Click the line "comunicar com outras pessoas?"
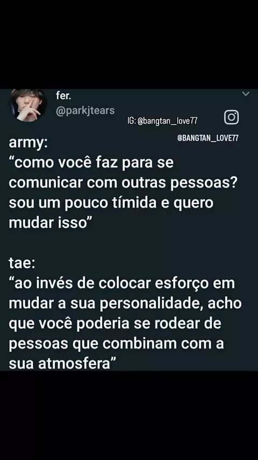The width and height of the screenshot is (258, 460). click(123, 183)
